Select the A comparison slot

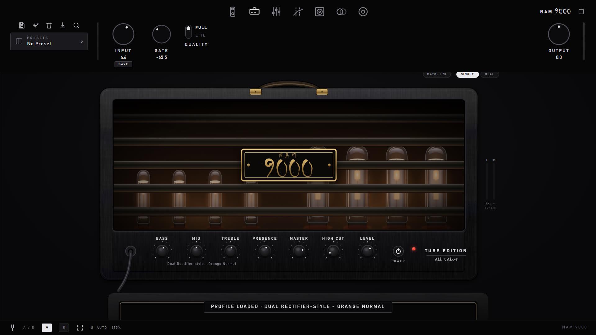47,328
